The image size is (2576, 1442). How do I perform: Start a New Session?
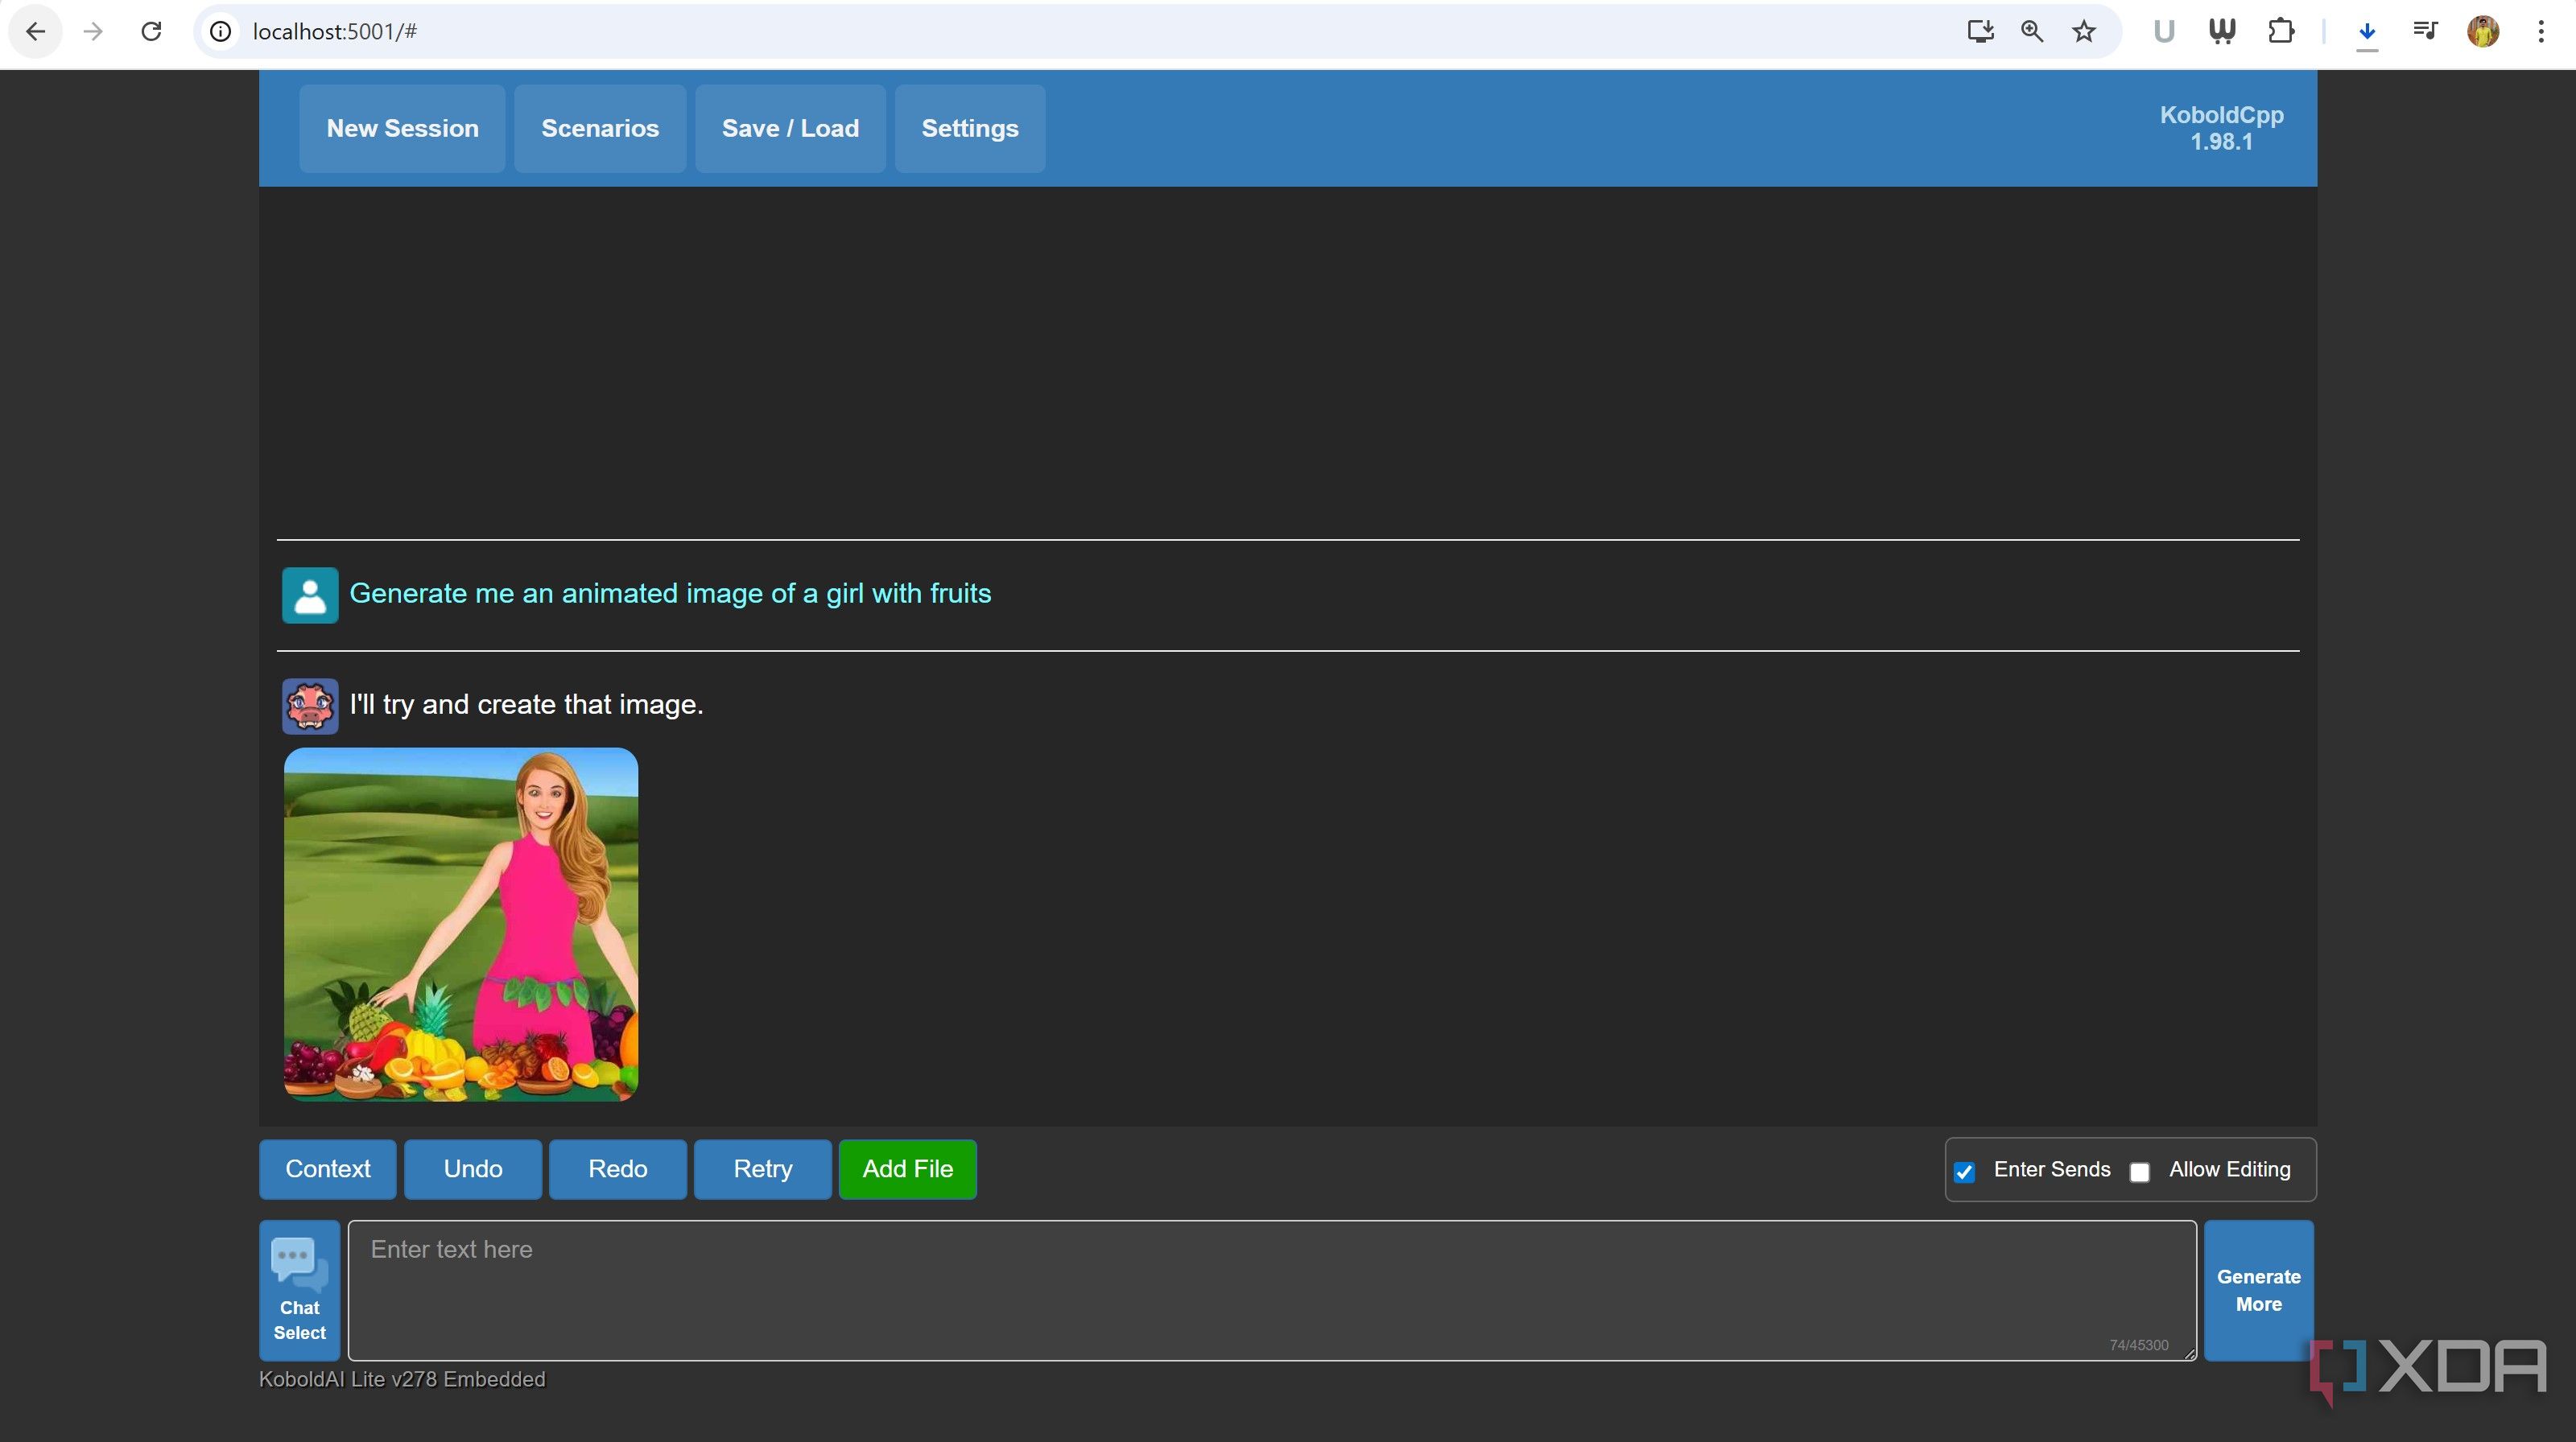click(x=402, y=129)
